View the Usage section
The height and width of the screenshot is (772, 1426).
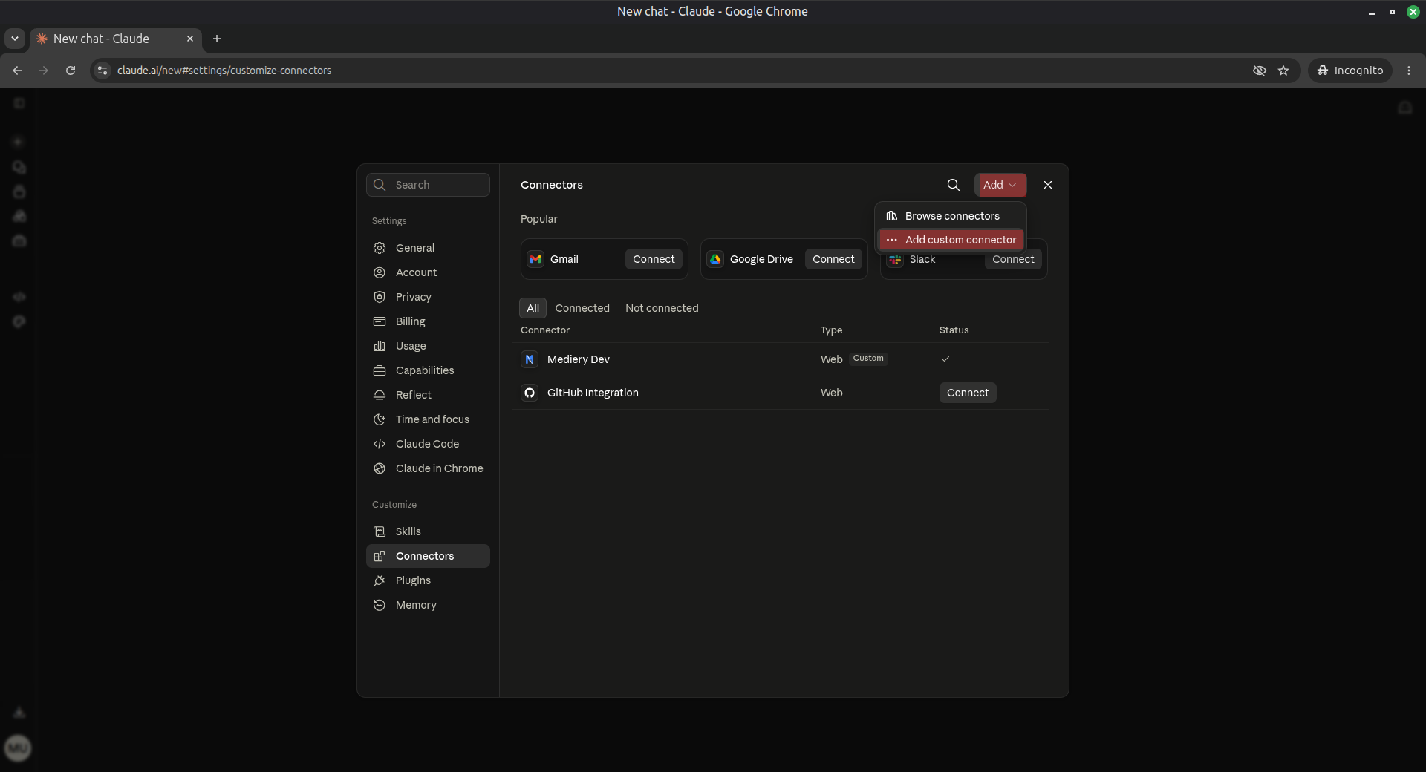point(428,346)
